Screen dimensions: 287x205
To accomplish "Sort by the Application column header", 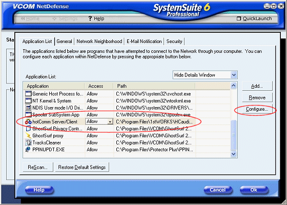I will (54, 86).
